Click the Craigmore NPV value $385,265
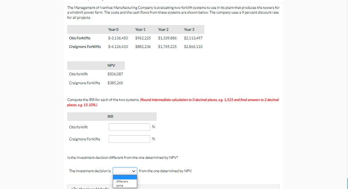The width and height of the screenshot is (348, 189). coord(115,83)
